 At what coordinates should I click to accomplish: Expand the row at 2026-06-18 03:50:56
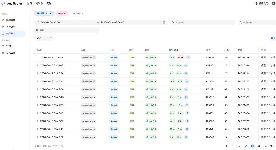click(x=38, y=73)
